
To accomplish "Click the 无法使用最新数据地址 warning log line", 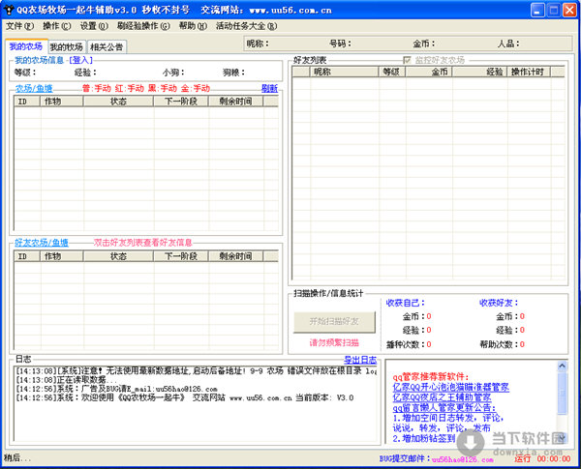I will tap(196, 371).
